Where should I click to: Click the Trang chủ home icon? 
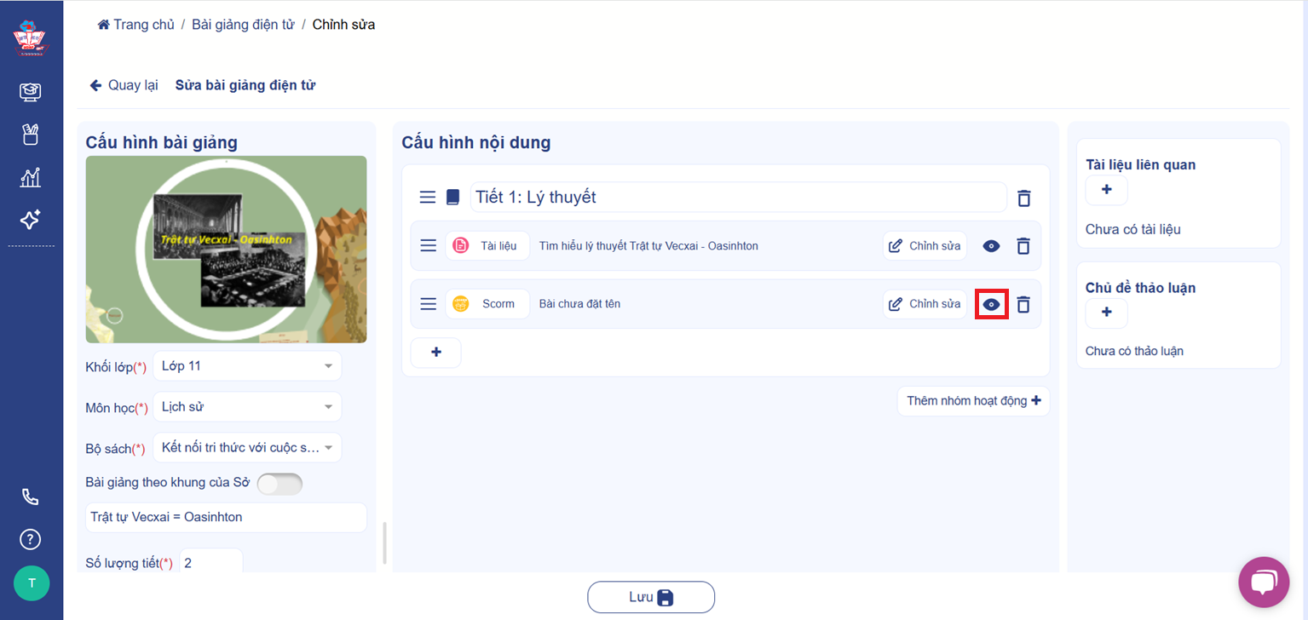pos(103,25)
